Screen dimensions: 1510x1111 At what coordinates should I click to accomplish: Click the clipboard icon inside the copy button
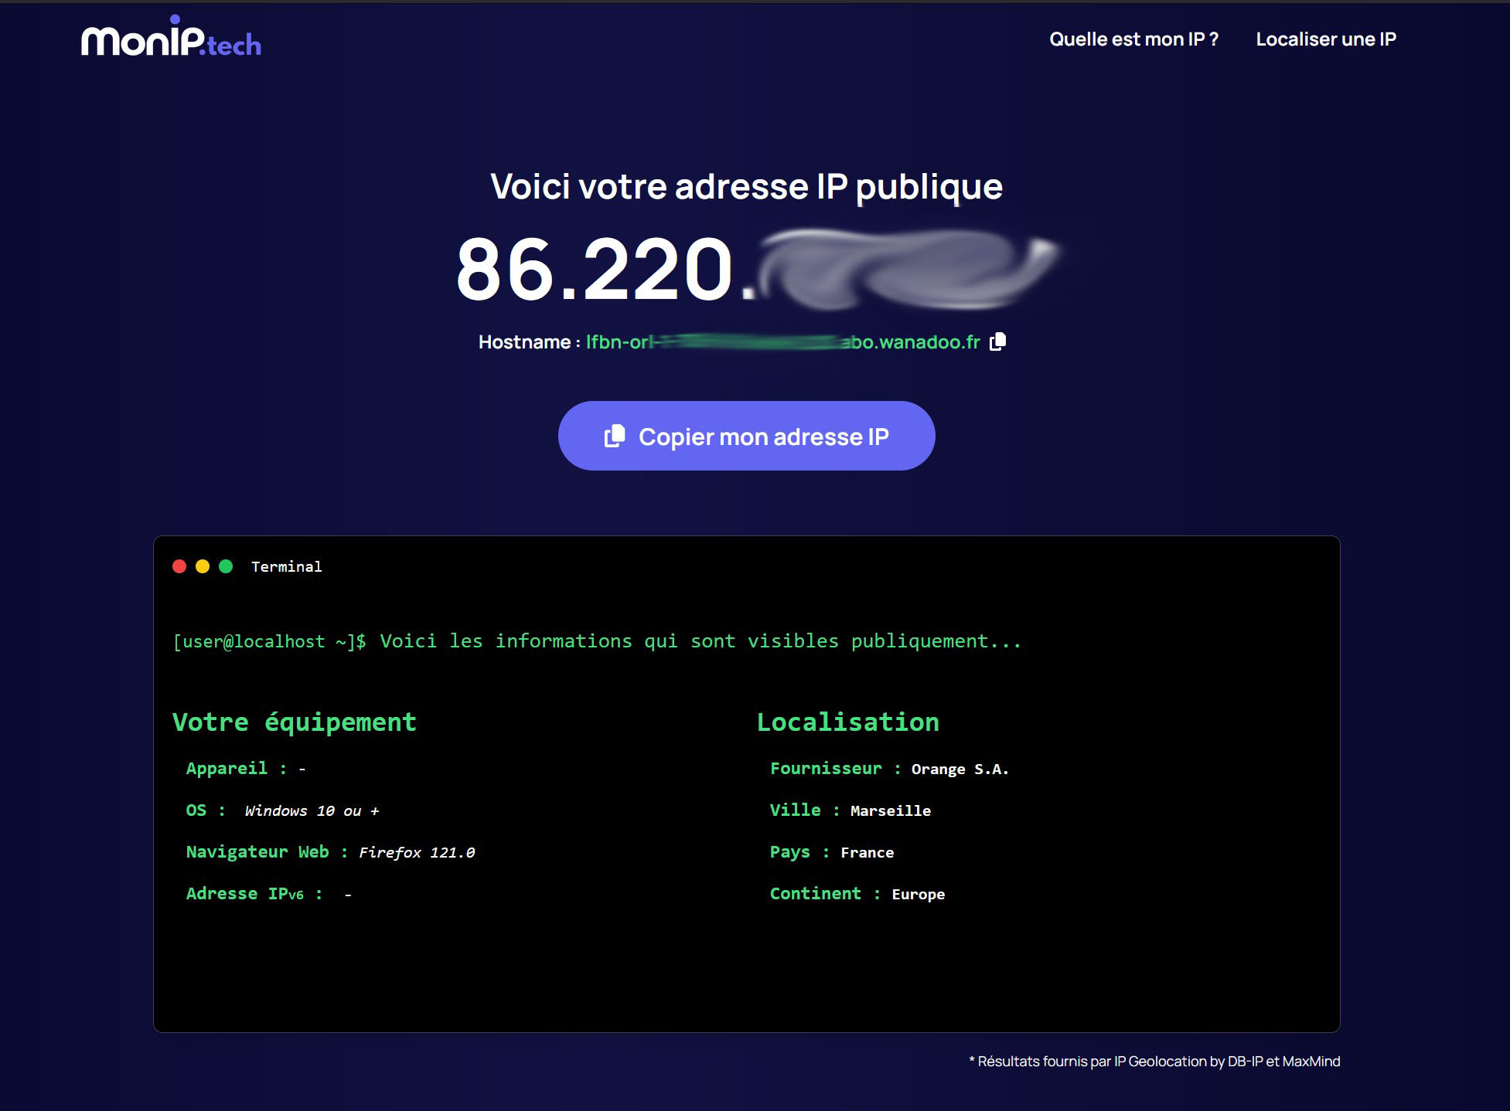click(x=615, y=436)
